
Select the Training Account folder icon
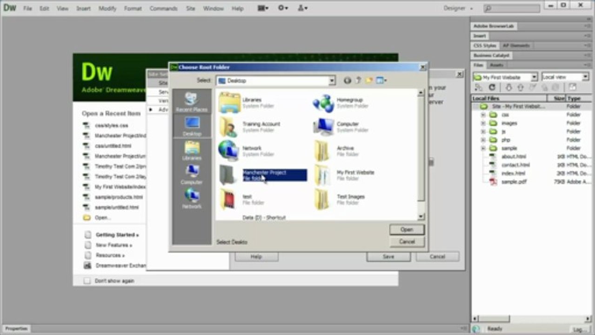229,127
